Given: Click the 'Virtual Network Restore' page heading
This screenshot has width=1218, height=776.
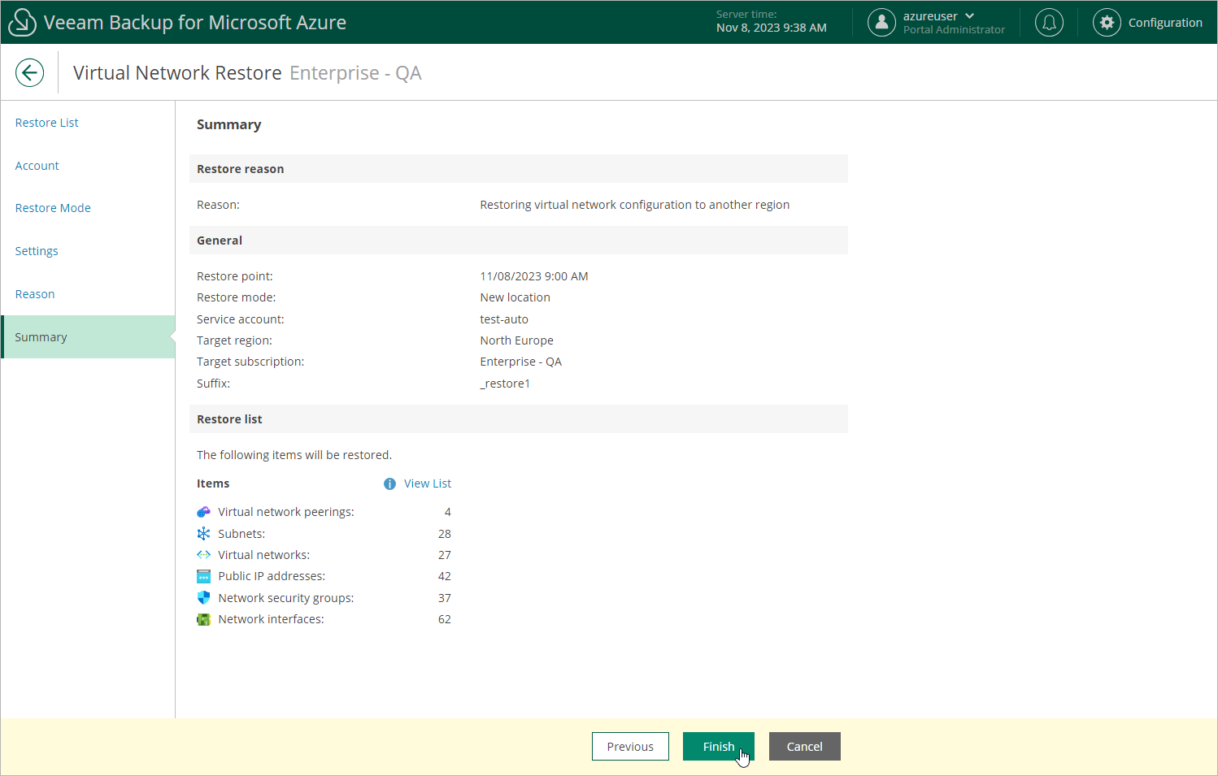Looking at the screenshot, I should point(177,73).
